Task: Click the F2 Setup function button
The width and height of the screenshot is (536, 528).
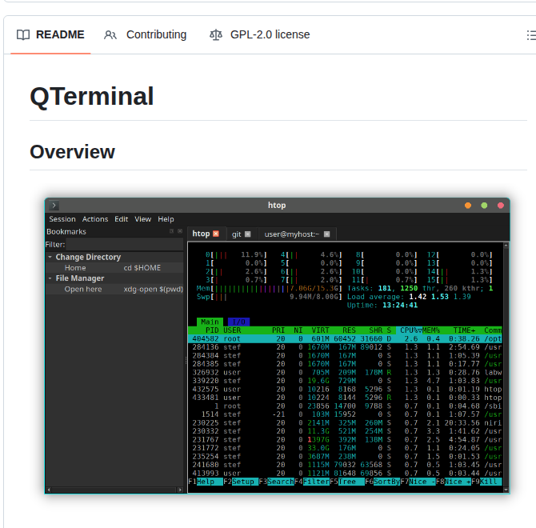Action: (x=241, y=482)
